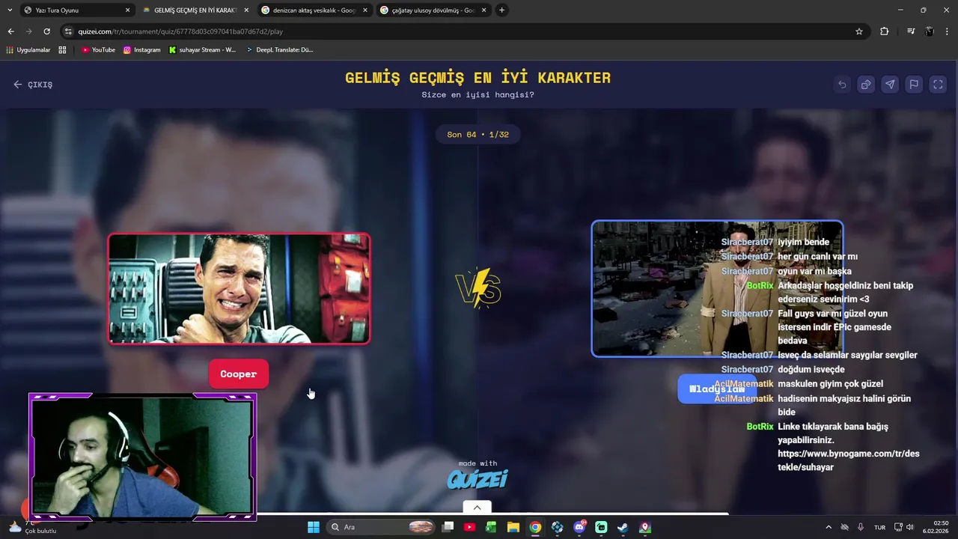958x539 pixels.
Task: Bookmark this page with star icon
Action: click(x=859, y=31)
